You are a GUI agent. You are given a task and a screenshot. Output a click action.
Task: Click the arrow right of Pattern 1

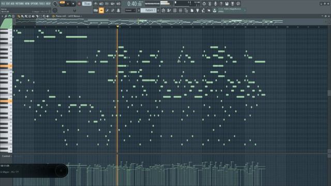(x=158, y=10)
